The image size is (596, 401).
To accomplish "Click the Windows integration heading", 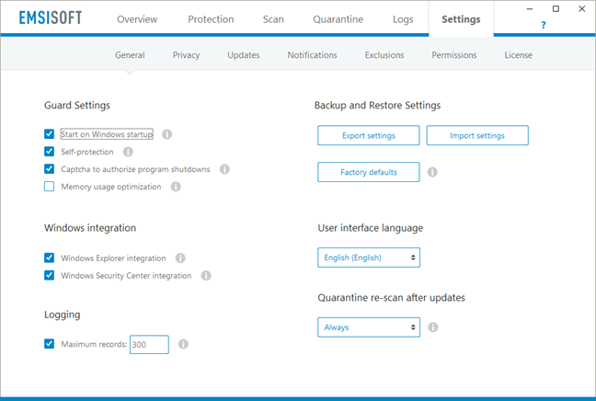I will click(x=90, y=228).
